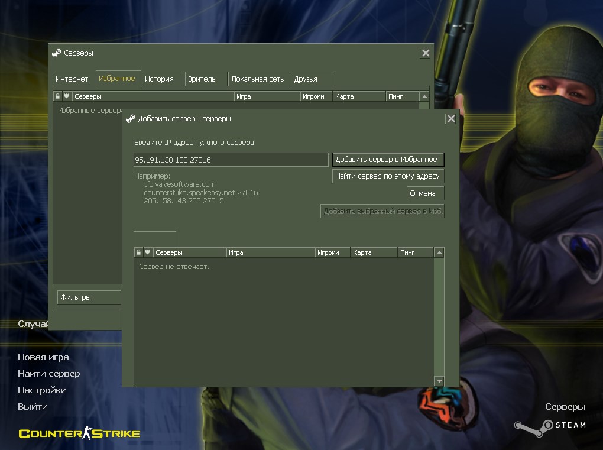Switch to the Интернет tab

[x=73, y=79]
